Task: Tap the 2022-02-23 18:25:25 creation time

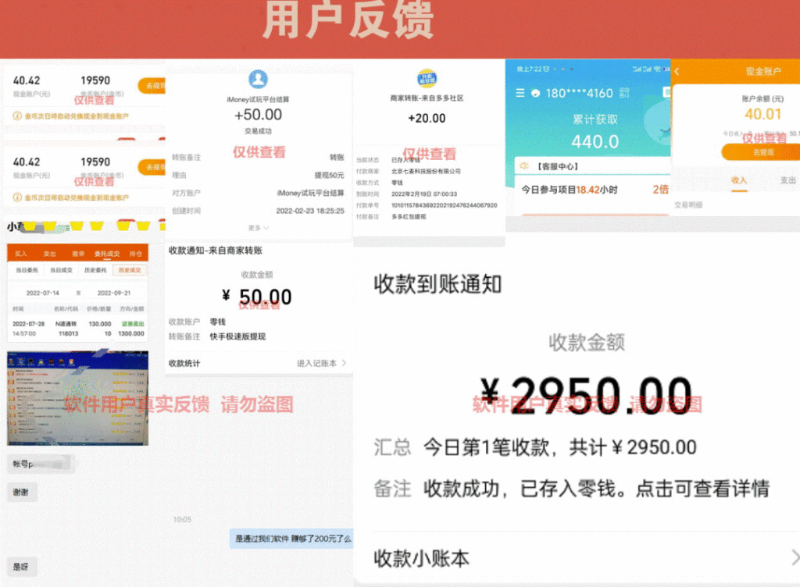Action: 310,211
